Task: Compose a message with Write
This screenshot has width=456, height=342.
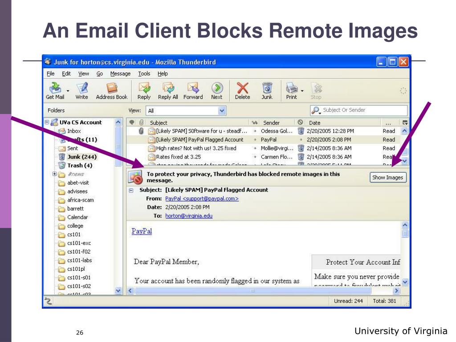Action: [82, 90]
